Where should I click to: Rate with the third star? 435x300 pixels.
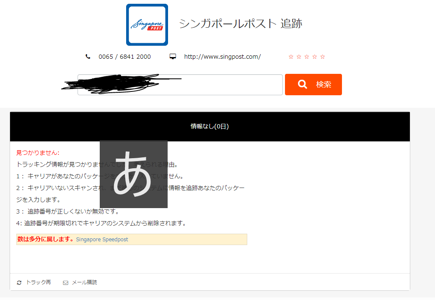pyautogui.click(x=306, y=57)
